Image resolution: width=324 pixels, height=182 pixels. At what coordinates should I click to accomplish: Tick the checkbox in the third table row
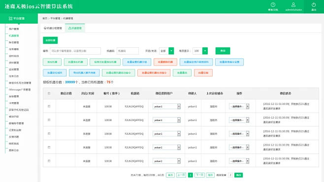pos(49,133)
